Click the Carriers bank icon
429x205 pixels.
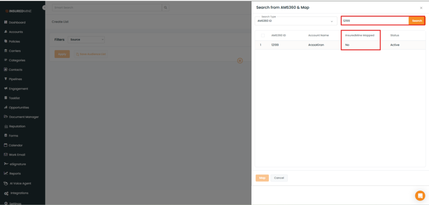click(x=6, y=51)
